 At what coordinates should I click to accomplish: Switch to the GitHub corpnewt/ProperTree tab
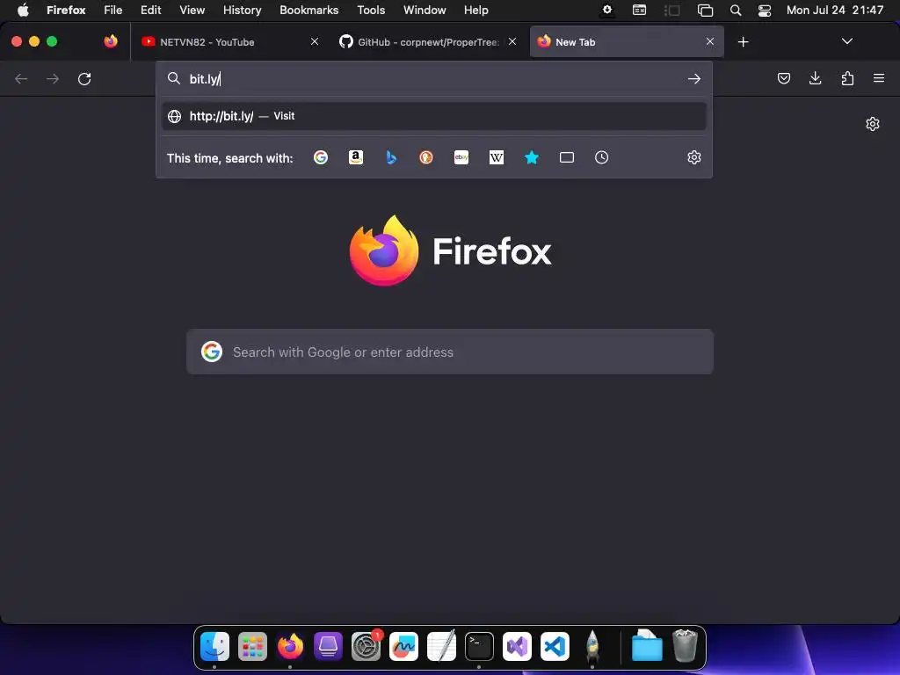tap(428, 41)
